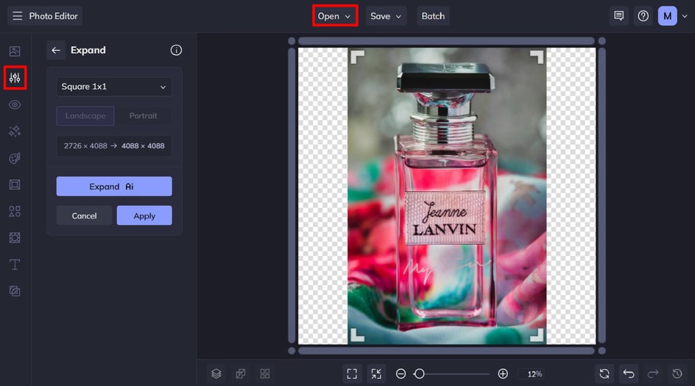
Task: Select the Text tool icon
Action: point(15,265)
